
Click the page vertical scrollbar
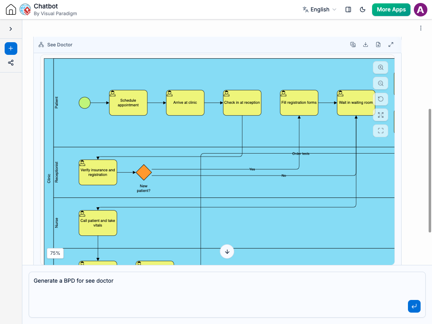click(x=429, y=171)
